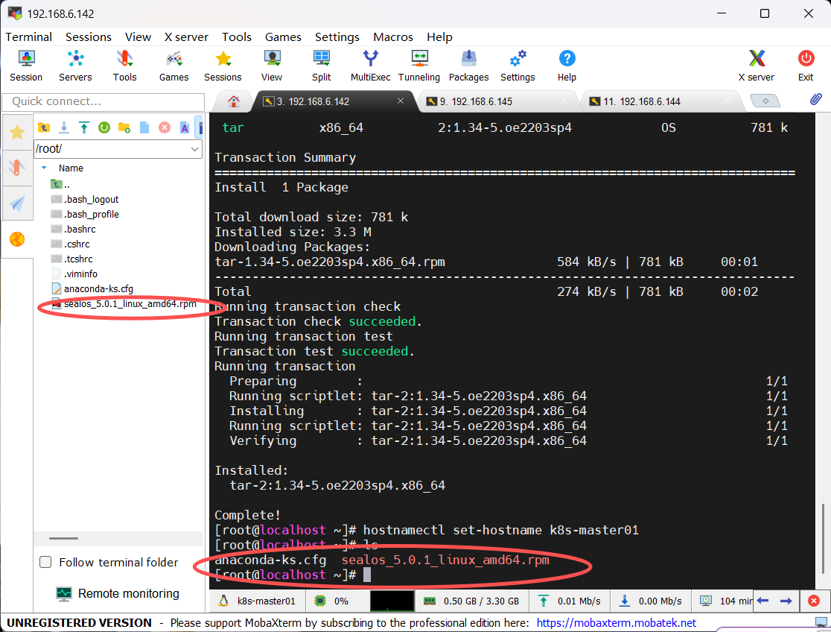
Task: Click the Quick connect field
Action: pyautogui.click(x=104, y=101)
